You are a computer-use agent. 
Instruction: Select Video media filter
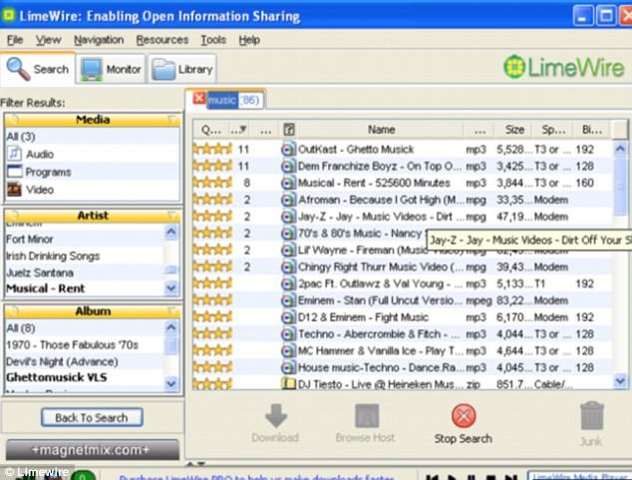click(x=40, y=189)
